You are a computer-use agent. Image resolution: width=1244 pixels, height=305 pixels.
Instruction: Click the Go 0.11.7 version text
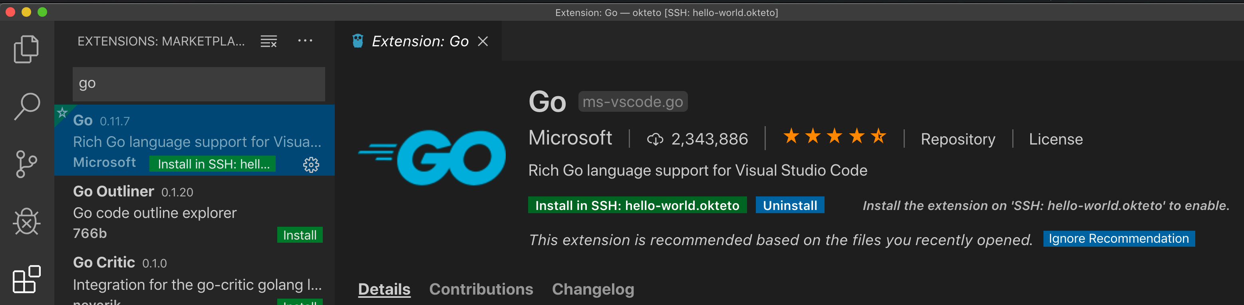click(115, 121)
